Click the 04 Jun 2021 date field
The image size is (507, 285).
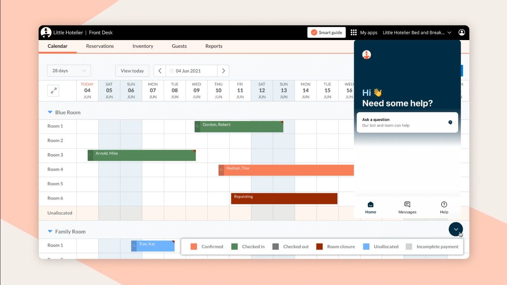tap(192, 71)
